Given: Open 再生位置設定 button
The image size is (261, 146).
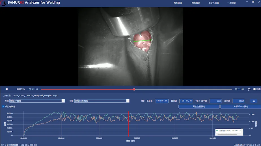Looking at the screenshot, I should tap(199, 107).
